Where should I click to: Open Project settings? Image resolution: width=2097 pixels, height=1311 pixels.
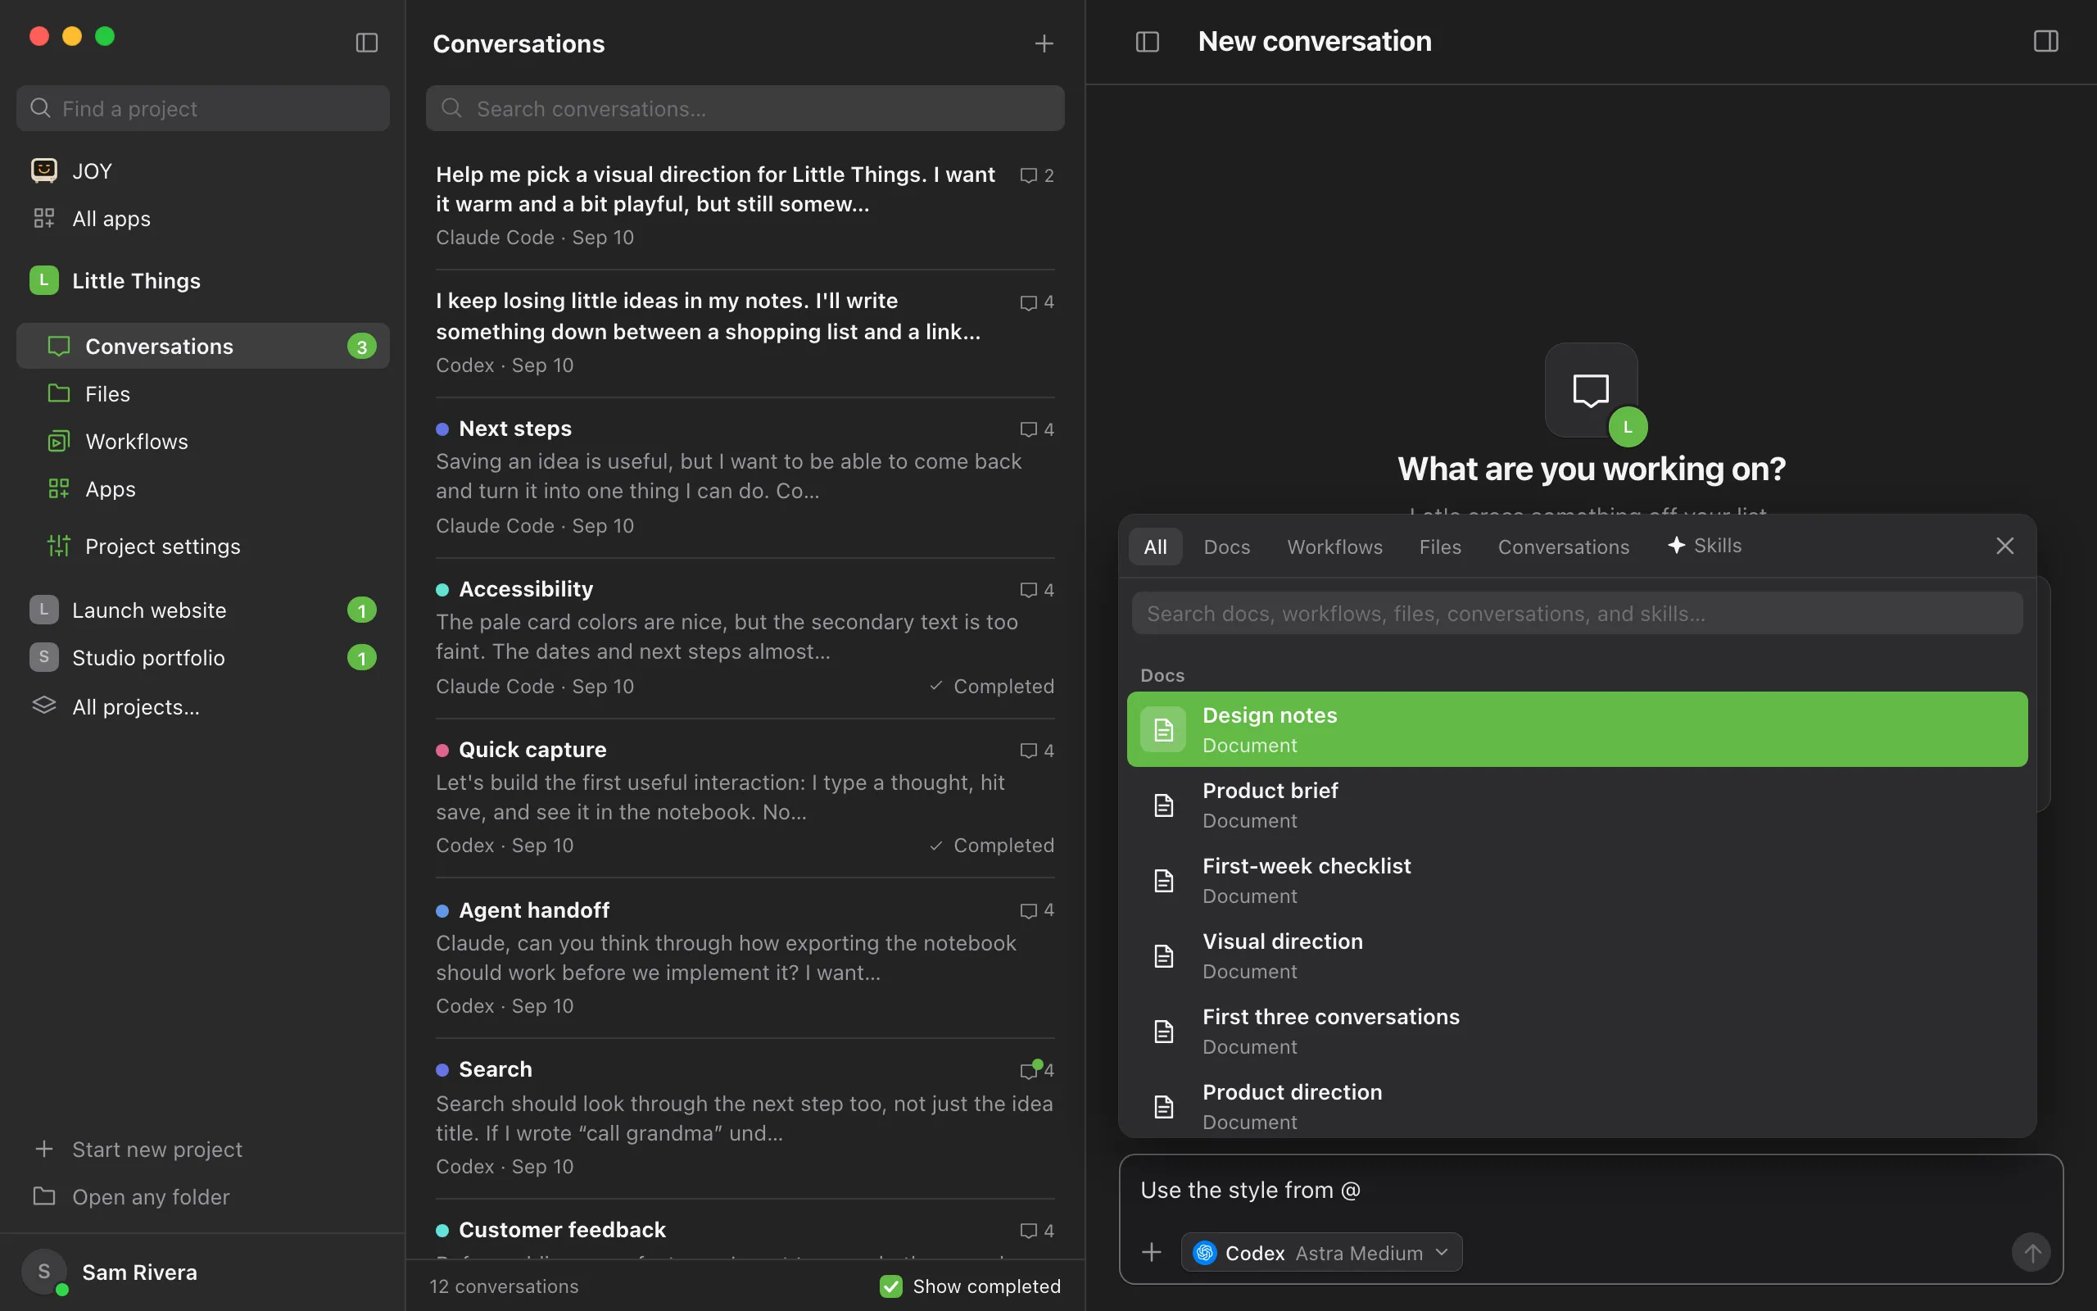(x=203, y=547)
